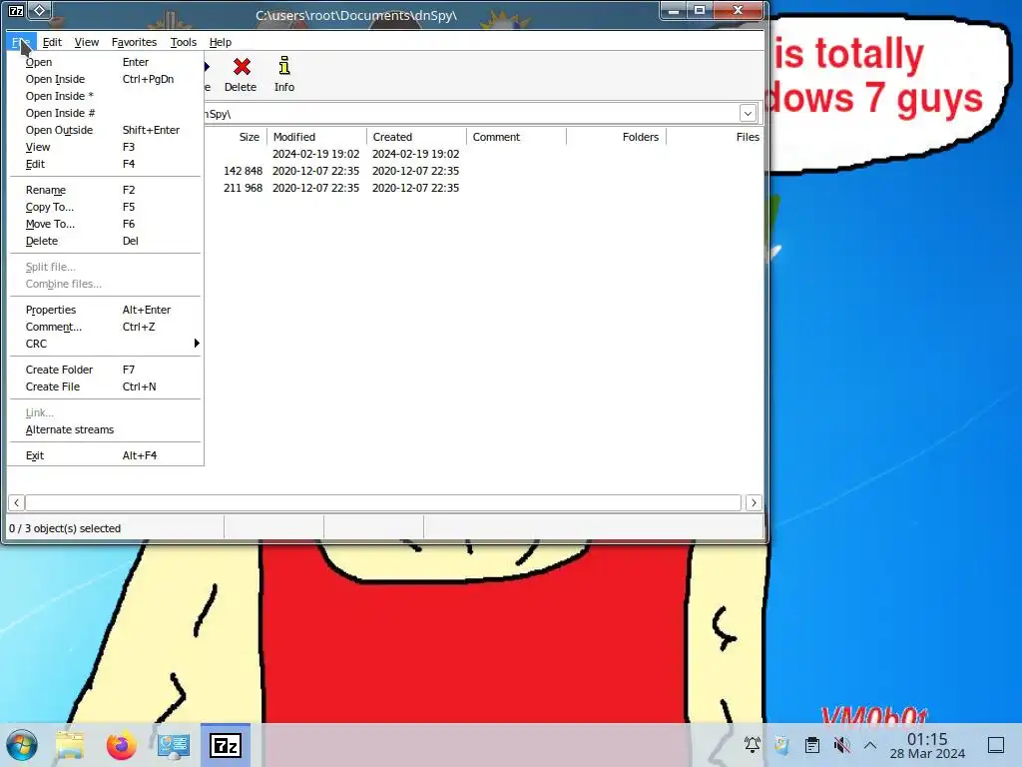The image size is (1022, 767).
Task: Open Properties from File menu
Action: (x=106, y=310)
